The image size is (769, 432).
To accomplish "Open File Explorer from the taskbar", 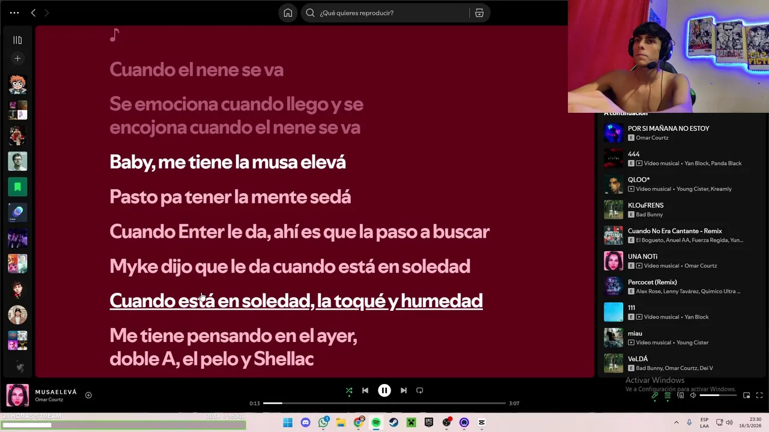I will click(x=341, y=422).
